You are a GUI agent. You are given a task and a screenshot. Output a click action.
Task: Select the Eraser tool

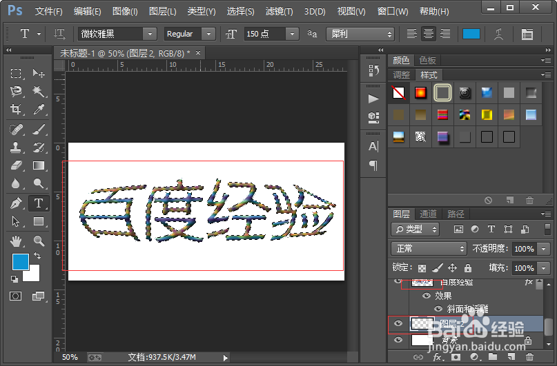pyautogui.click(x=16, y=165)
